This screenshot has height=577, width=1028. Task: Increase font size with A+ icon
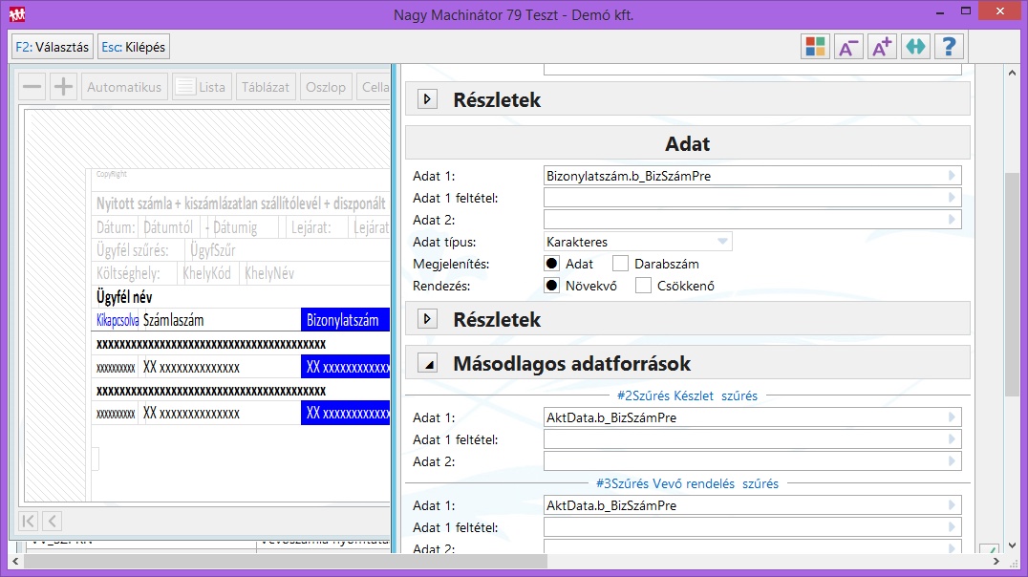[x=883, y=47]
